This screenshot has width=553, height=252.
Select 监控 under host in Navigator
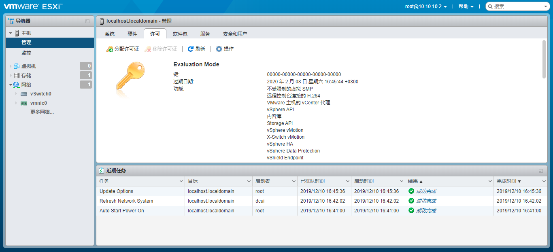[50, 53]
